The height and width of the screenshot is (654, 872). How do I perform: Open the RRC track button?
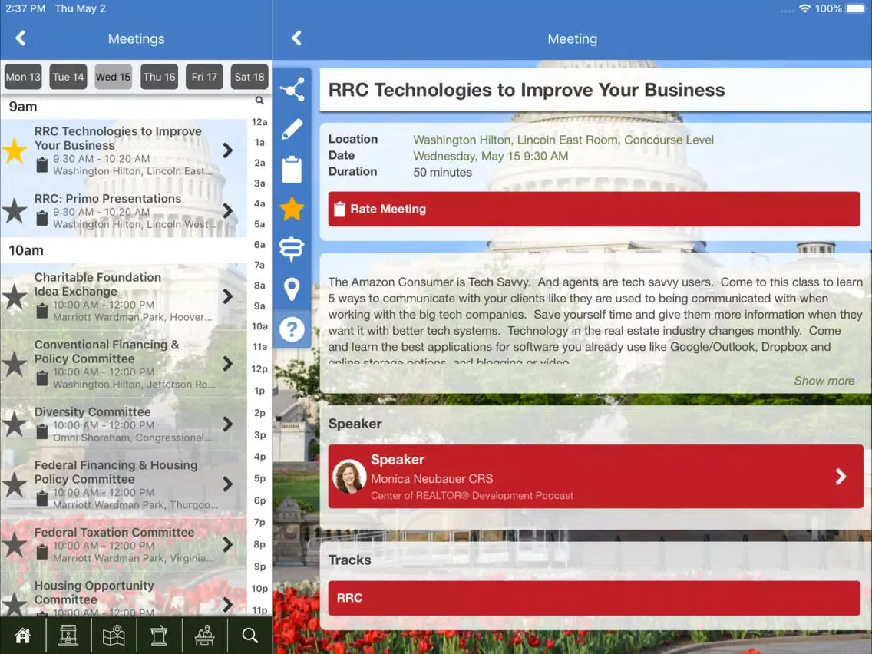[x=594, y=598]
